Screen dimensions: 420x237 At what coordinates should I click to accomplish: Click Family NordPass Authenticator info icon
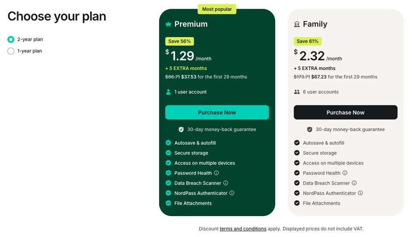pyautogui.click(x=361, y=193)
